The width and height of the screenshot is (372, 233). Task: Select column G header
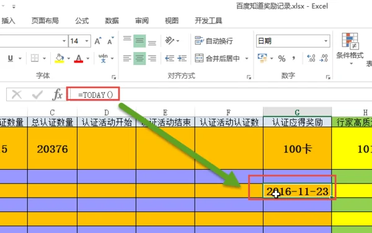click(x=297, y=112)
